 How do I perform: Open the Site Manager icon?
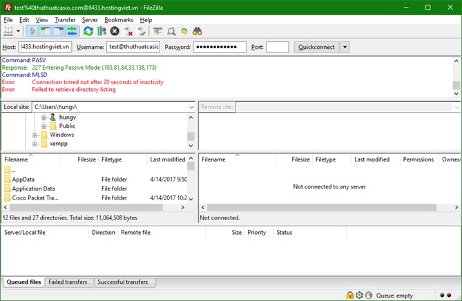click(8, 31)
